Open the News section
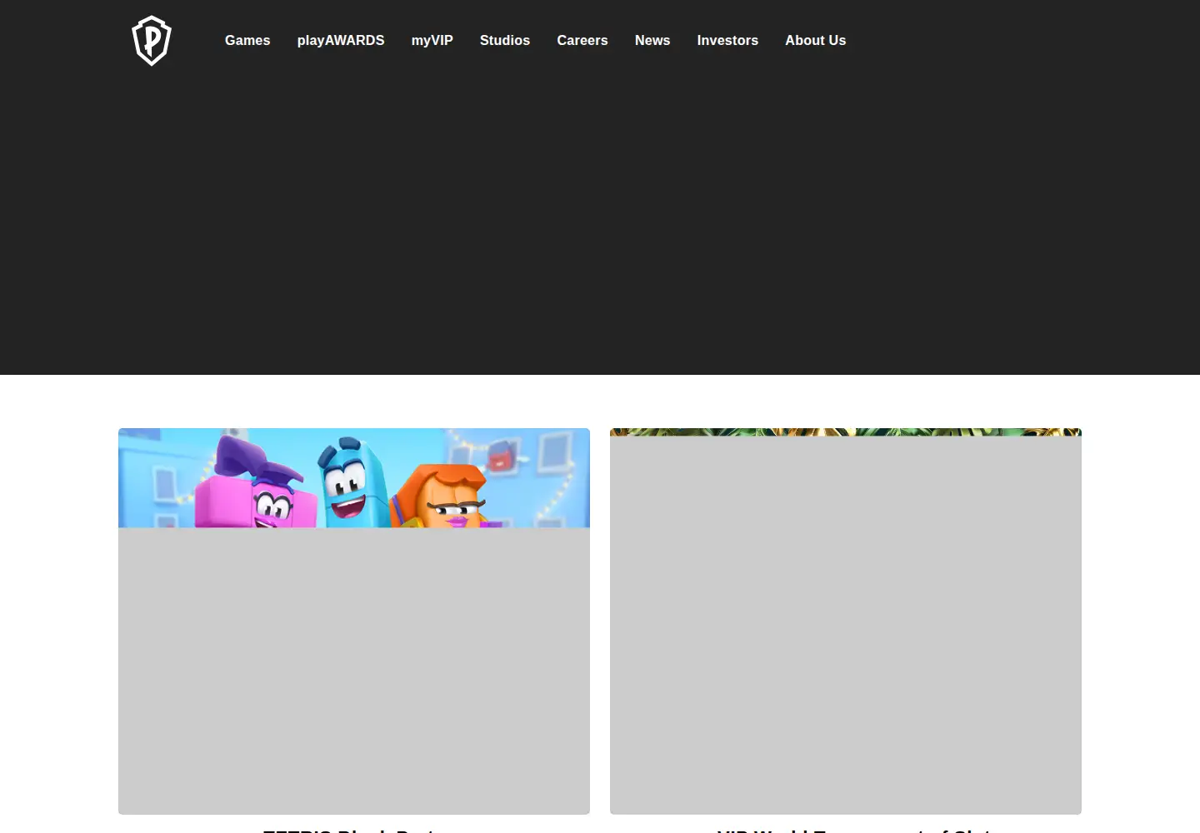 652,40
